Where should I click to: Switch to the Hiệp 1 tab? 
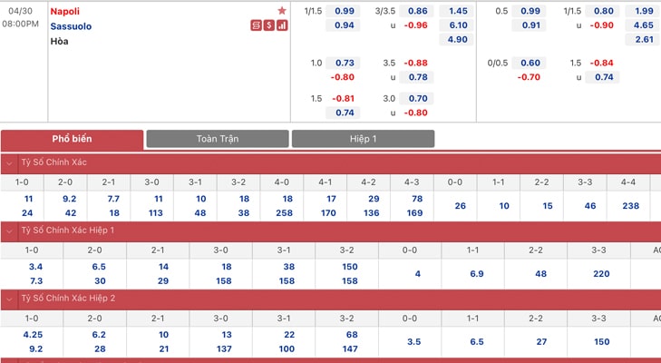pos(363,139)
